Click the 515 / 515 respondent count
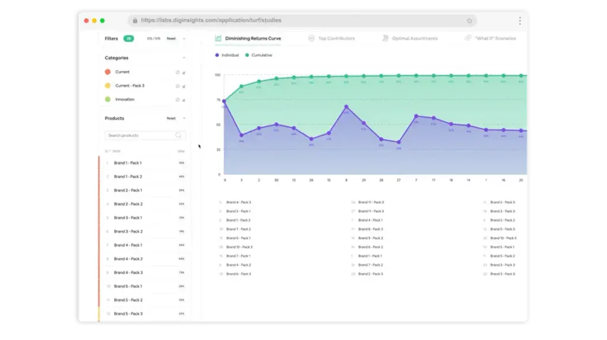Viewport: 607px width, 340px height. tap(154, 39)
